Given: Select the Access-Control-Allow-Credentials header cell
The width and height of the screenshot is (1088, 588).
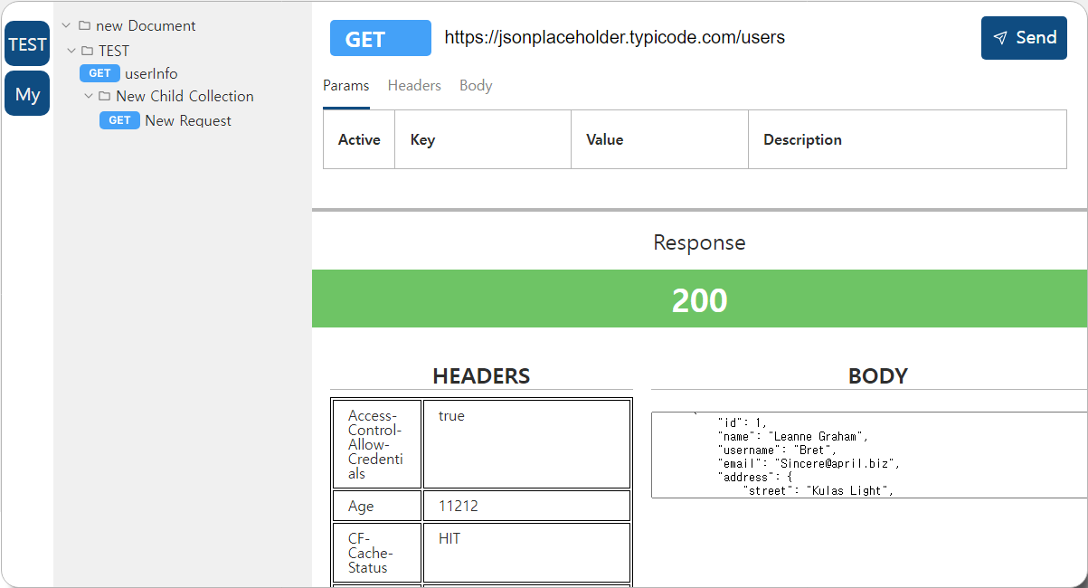Looking at the screenshot, I should coord(377,444).
